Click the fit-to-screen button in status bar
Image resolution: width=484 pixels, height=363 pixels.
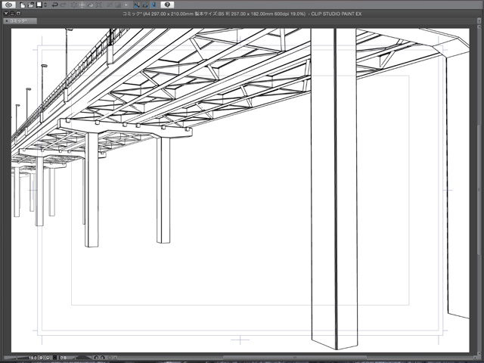click(54, 358)
